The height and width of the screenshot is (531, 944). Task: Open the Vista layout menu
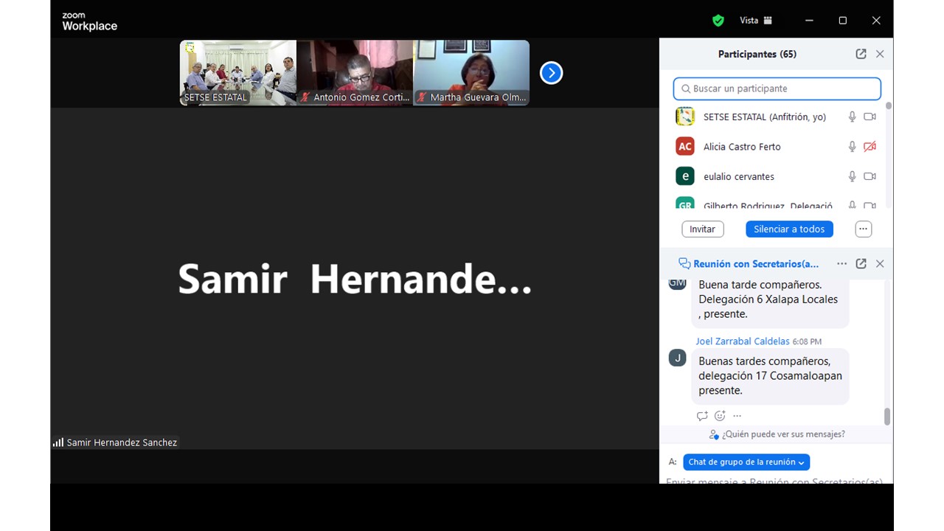[x=756, y=21]
